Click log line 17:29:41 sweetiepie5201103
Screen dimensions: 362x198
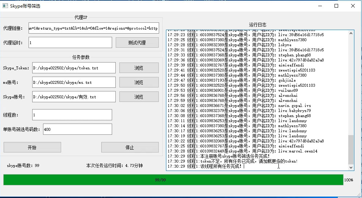pyautogui.click(x=241, y=70)
